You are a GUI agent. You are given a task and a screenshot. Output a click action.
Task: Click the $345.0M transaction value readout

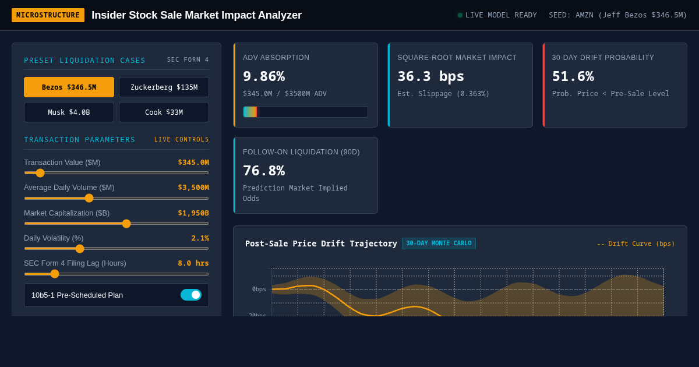coord(193,163)
